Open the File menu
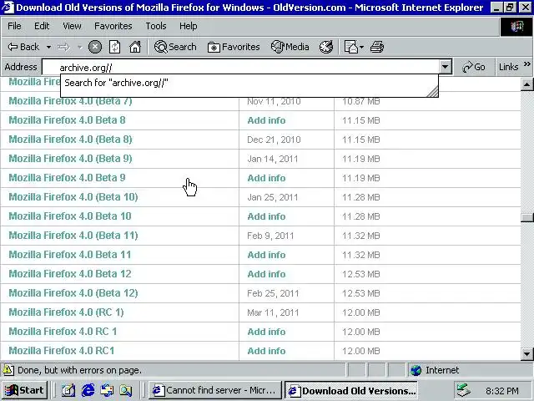Image resolution: width=534 pixels, height=401 pixels. coord(14,26)
